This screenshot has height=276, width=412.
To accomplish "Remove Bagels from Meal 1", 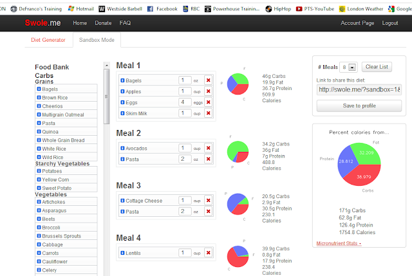I will tap(209, 80).
